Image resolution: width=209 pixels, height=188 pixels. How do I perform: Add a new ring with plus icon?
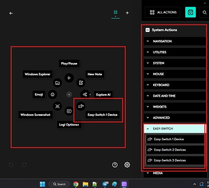127,13
